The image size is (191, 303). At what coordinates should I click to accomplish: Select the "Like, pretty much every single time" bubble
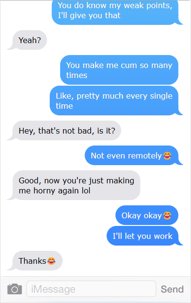click(114, 101)
